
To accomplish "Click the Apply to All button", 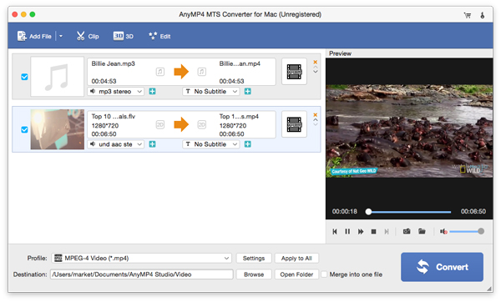I will [296, 259].
